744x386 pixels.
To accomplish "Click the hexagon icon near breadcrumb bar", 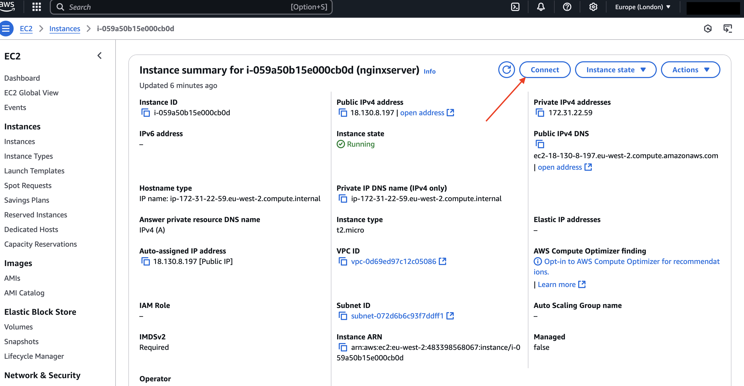I will 708,29.
